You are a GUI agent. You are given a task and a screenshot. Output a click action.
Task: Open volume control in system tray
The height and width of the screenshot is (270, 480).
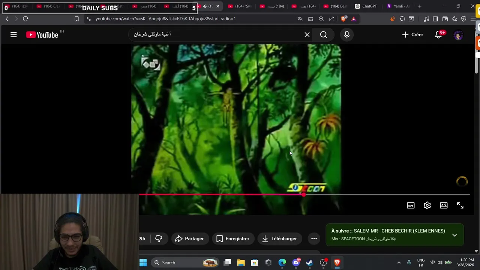(x=439, y=262)
